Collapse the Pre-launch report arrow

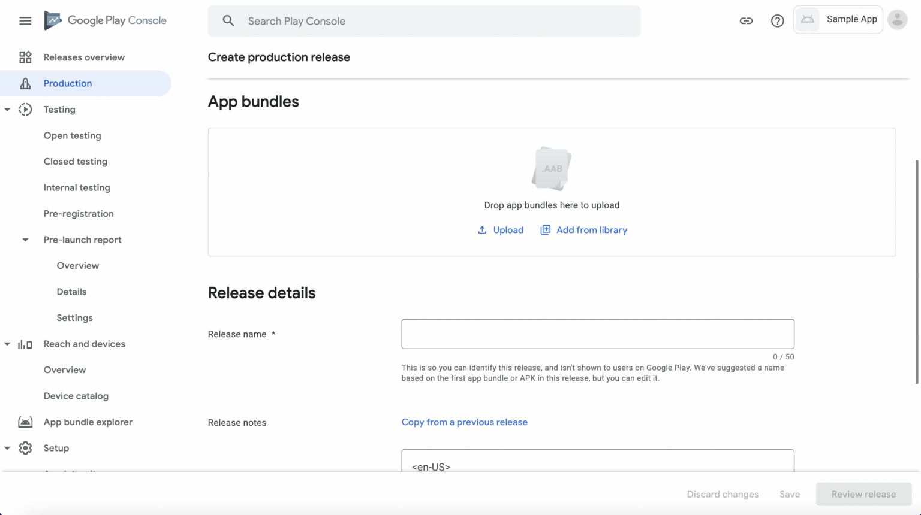pyautogui.click(x=25, y=240)
